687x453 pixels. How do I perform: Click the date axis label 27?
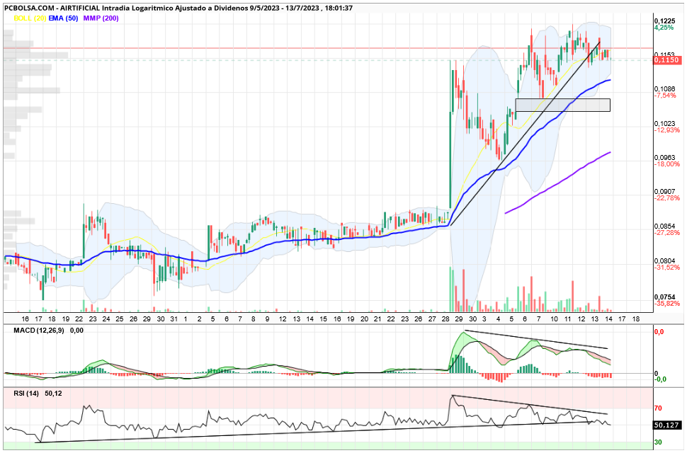(x=432, y=319)
